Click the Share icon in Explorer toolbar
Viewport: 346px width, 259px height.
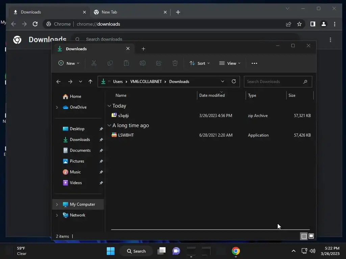159,63
